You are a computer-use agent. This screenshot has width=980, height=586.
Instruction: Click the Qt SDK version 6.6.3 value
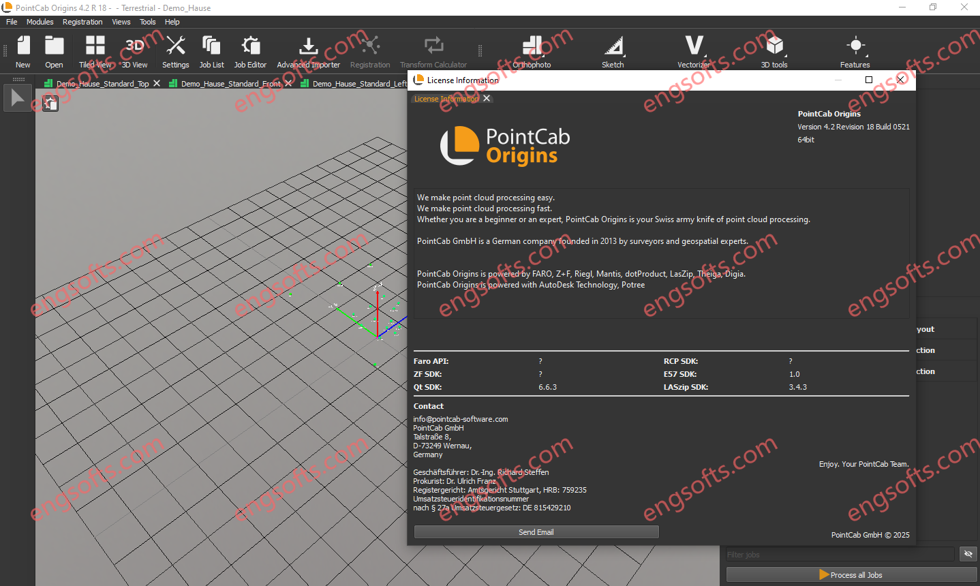[x=548, y=387]
